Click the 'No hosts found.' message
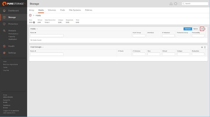Viewport: 210px width, 117px height. pos(36,40)
